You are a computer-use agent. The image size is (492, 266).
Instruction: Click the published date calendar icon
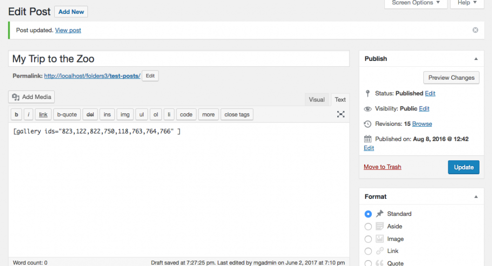pyautogui.click(x=368, y=139)
